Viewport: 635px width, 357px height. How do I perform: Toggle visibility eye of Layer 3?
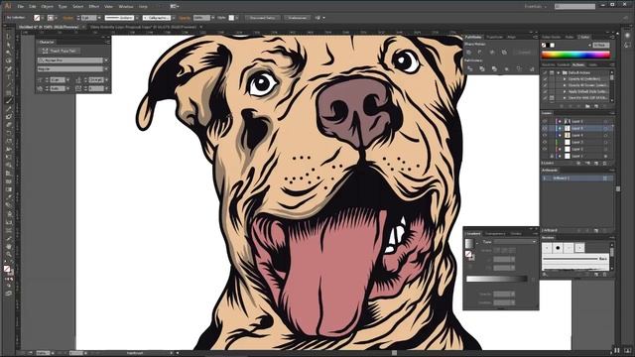545,142
